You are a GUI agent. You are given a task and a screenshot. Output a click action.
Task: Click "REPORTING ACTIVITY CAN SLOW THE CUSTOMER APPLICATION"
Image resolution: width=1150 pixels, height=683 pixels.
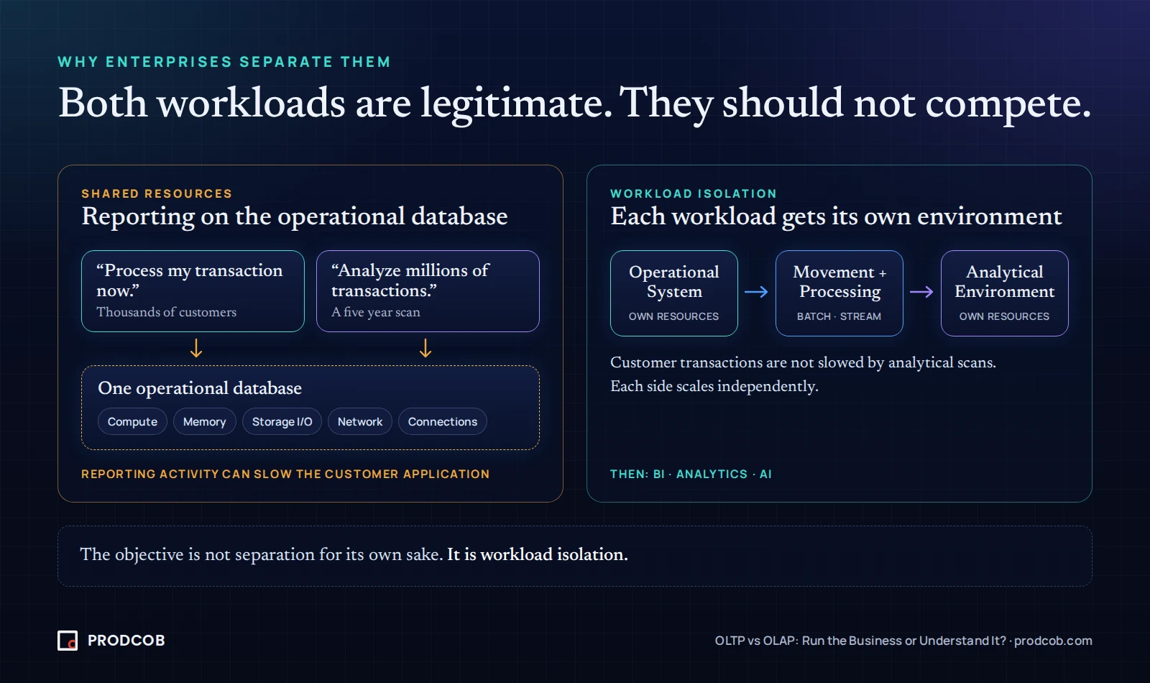click(x=285, y=474)
